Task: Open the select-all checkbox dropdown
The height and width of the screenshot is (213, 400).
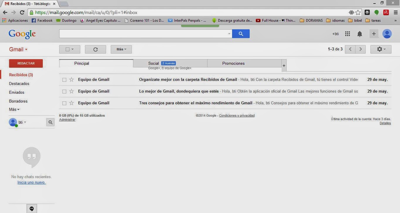Action: point(70,49)
